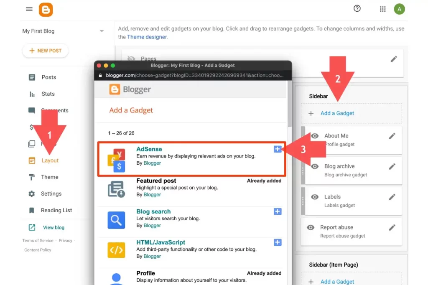
Task: Toggle Report abuse gadget visibility
Action: [311, 228]
